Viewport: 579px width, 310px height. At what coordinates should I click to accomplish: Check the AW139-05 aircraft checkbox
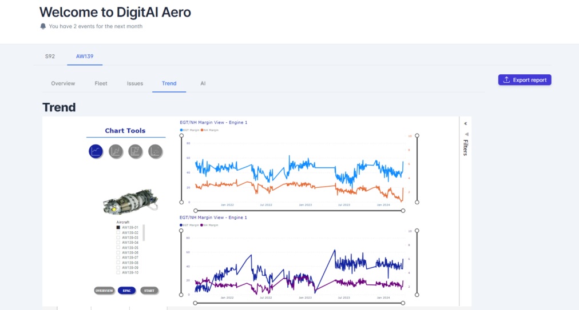click(x=118, y=248)
